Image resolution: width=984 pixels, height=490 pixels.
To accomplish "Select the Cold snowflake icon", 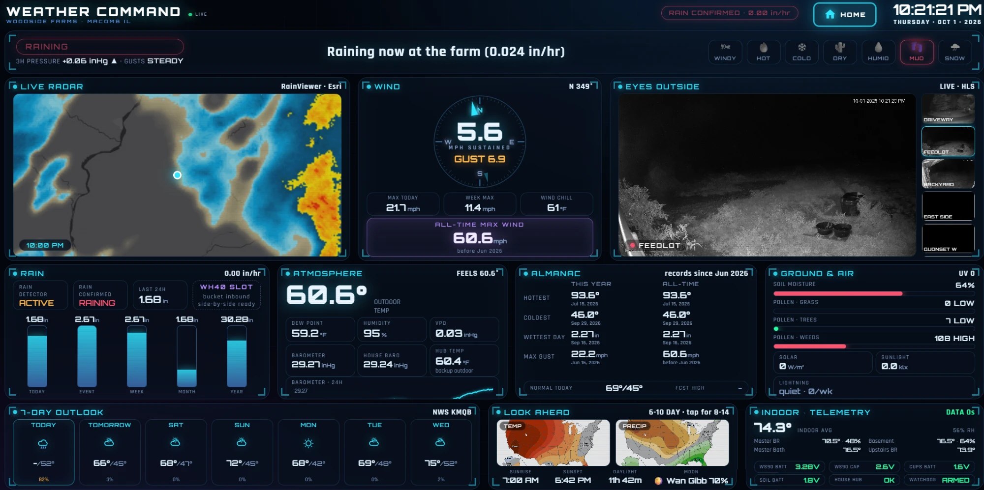I will point(801,52).
